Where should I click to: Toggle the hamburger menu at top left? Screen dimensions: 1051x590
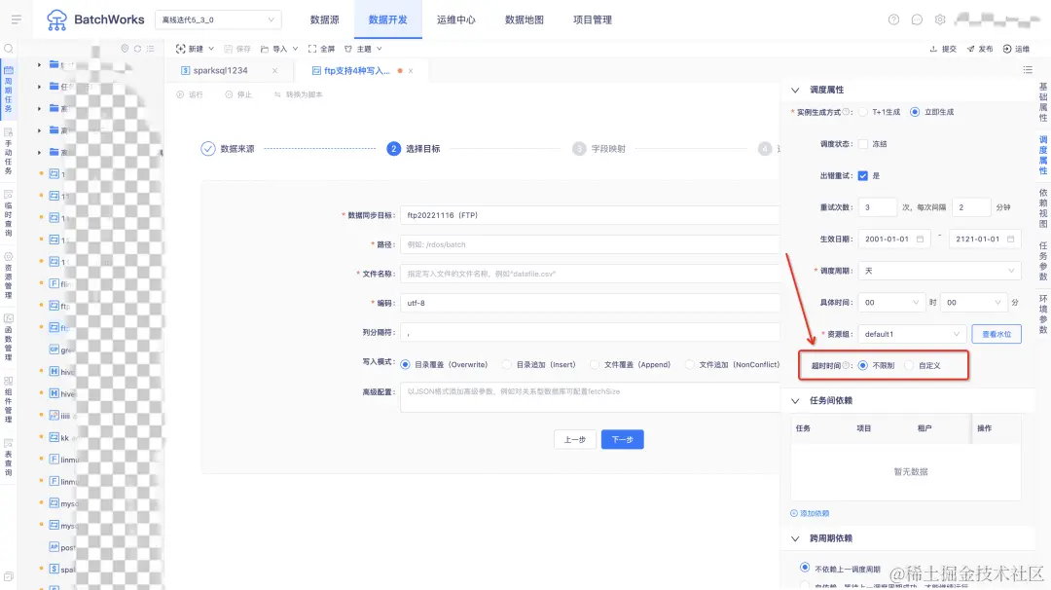tap(17, 19)
